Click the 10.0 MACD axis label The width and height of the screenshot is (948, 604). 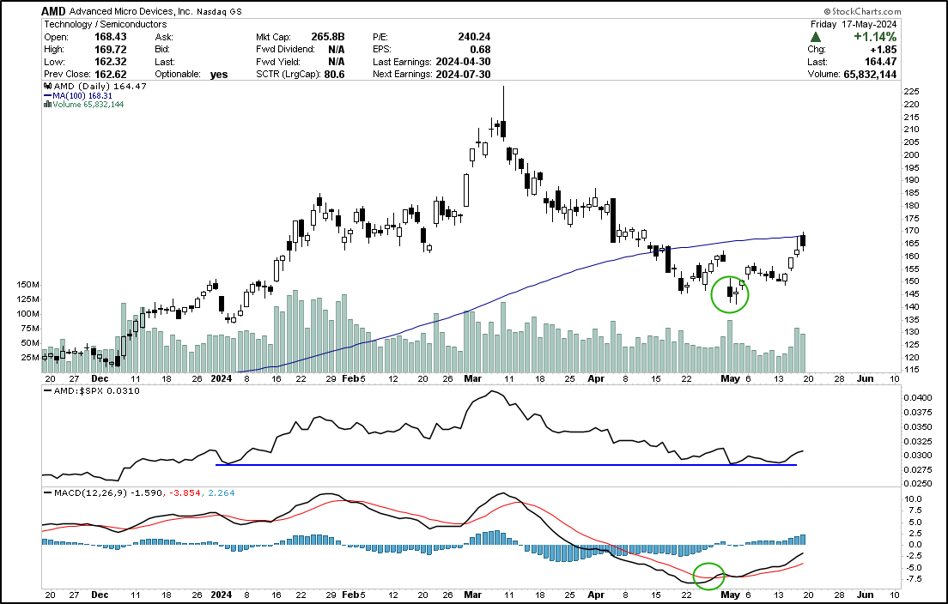(x=912, y=499)
